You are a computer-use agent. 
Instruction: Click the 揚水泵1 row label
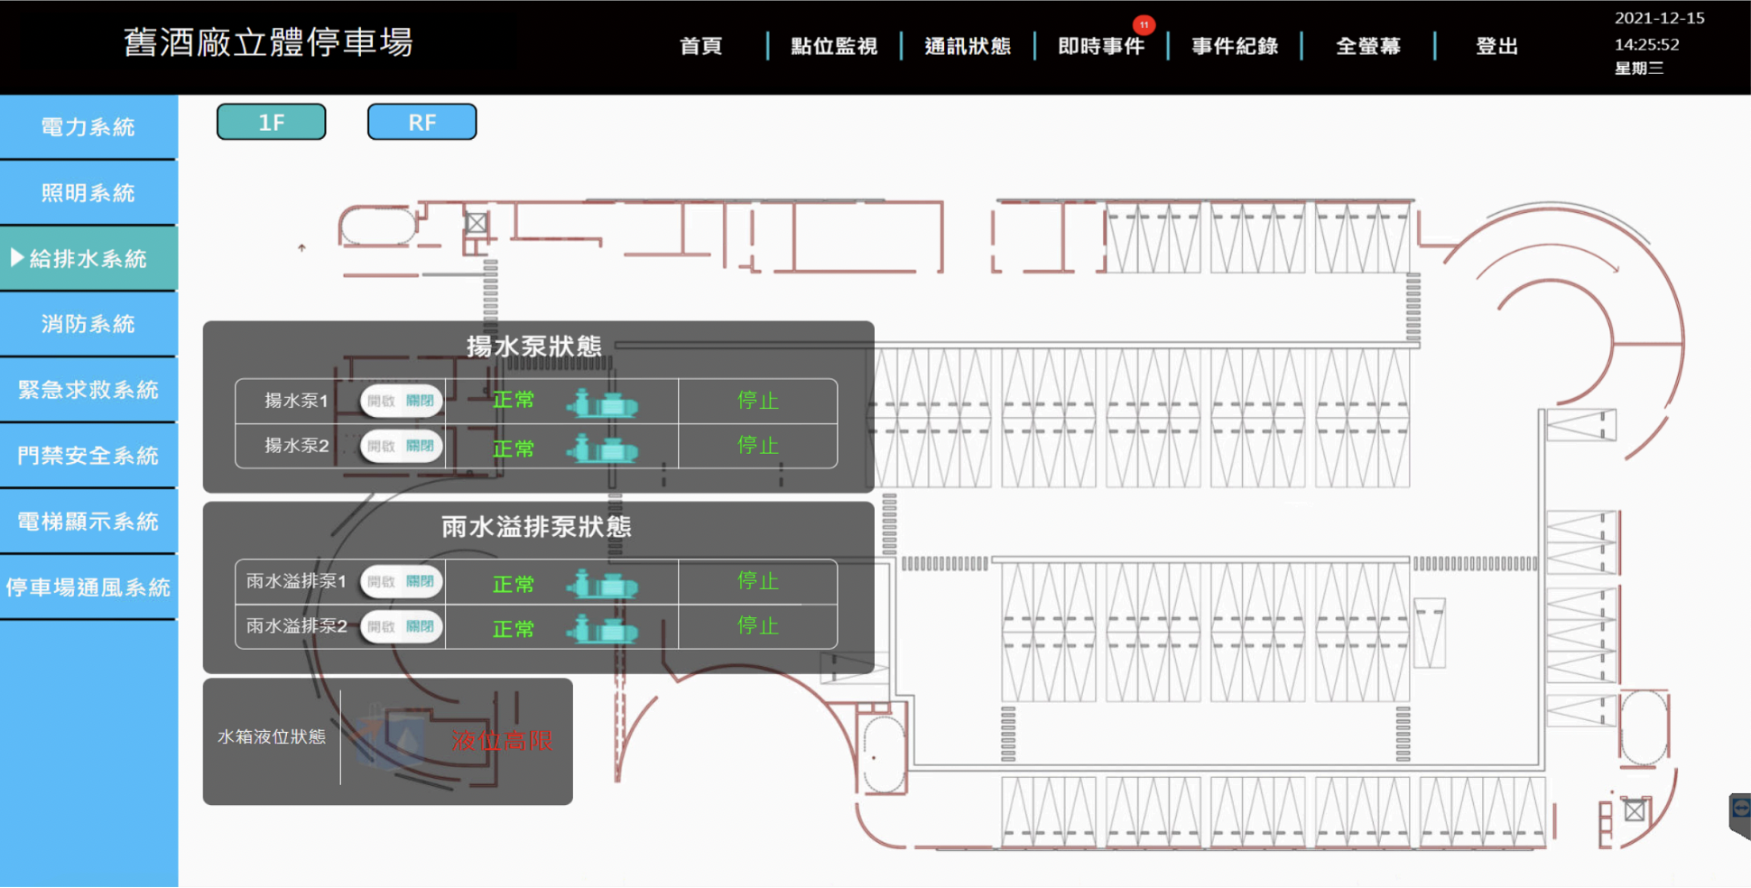296,400
